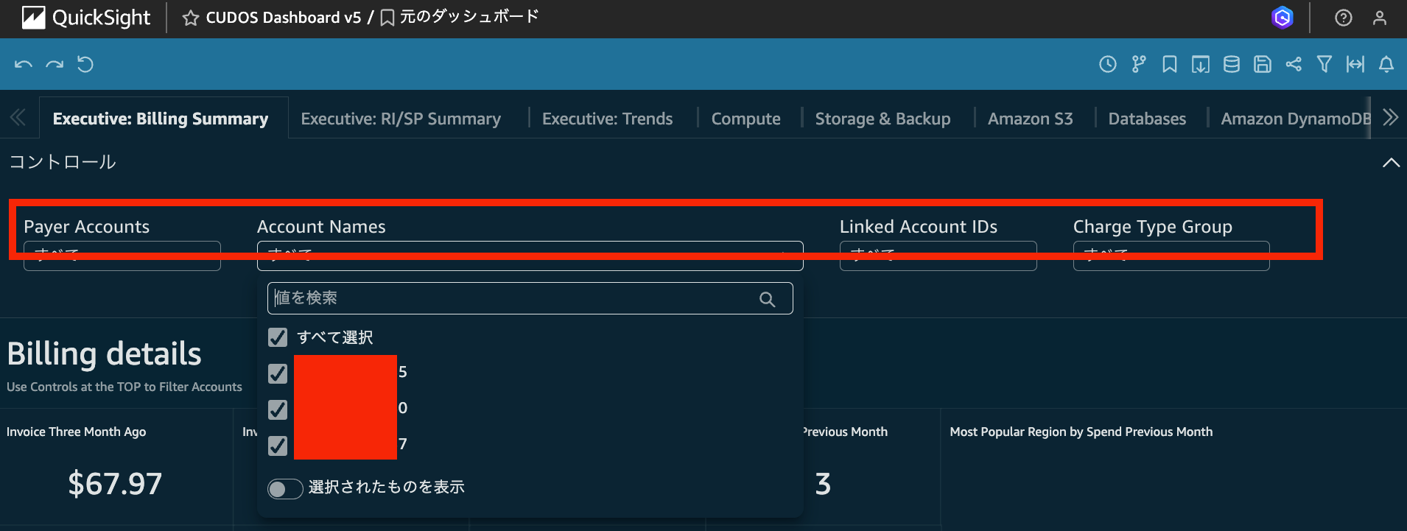Viewport: 1407px width, 531px height.
Task: Open the user profile icon
Action: click(1380, 18)
